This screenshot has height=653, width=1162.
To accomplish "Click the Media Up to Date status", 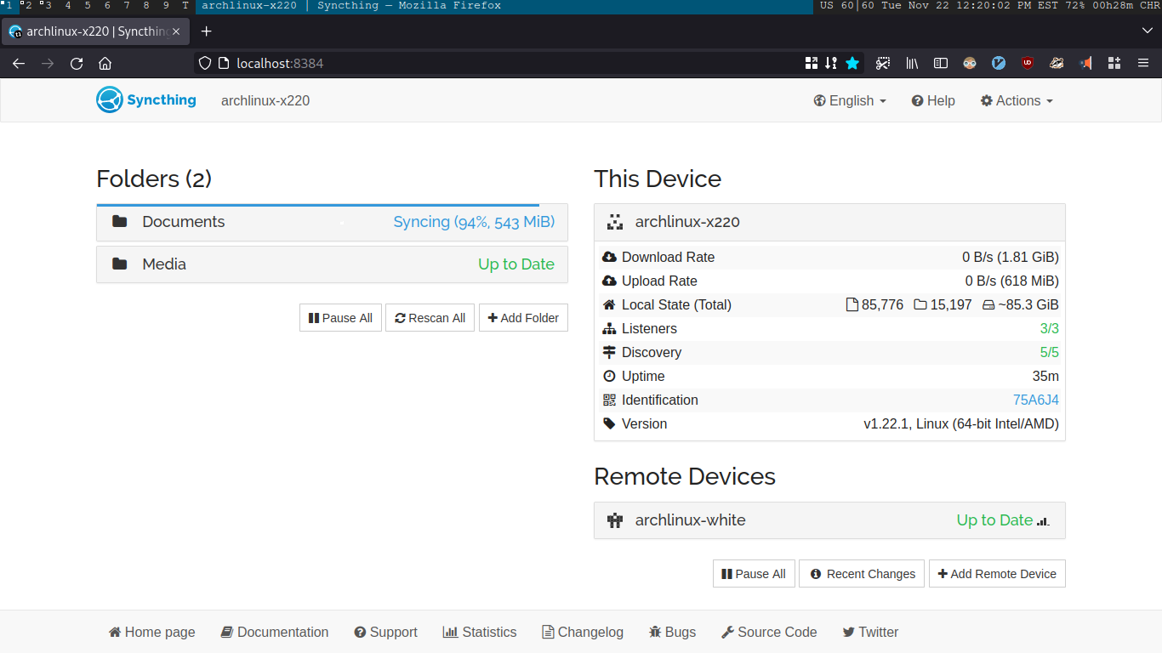I will tap(516, 264).
